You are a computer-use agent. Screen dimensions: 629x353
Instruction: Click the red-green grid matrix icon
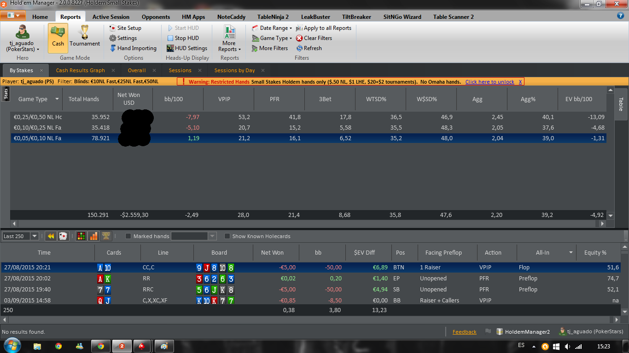(81, 236)
